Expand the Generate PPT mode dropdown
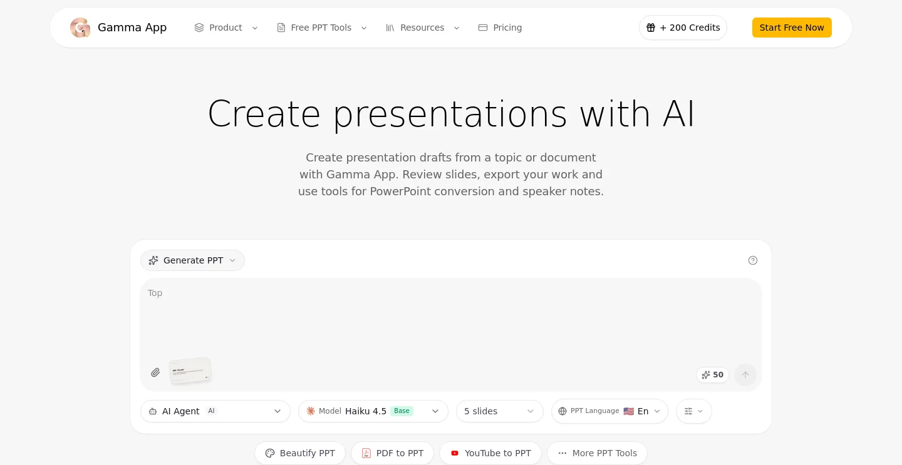 [192, 260]
